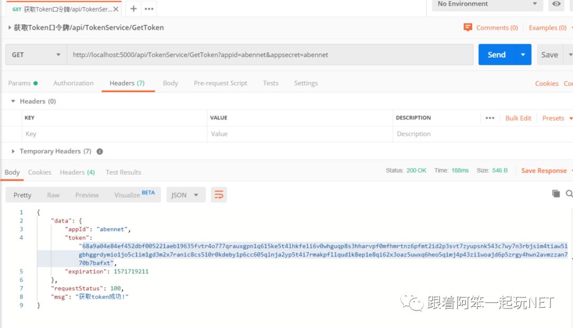This screenshot has width=573, height=328.
Task: Open a new request tab with plus icon
Action: tap(133, 8)
